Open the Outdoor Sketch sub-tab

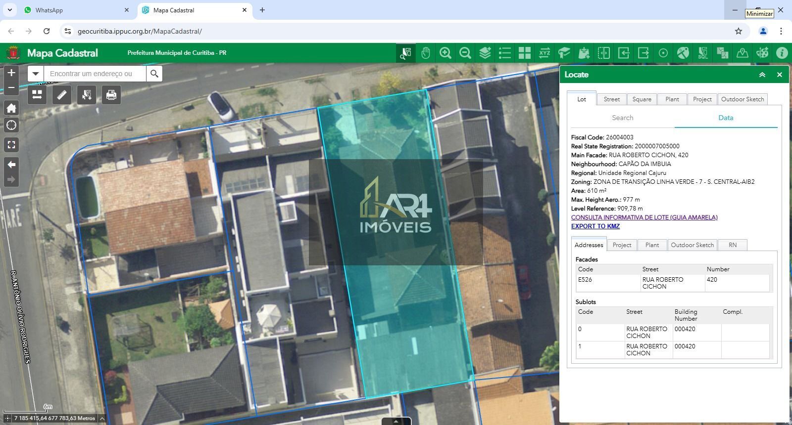point(692,245)
